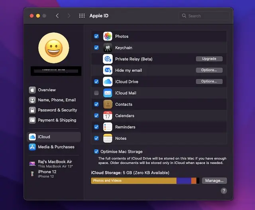Click the Apple ID window title
The image size is (255, 210).
pyautogui.click(x=99, y=16)
